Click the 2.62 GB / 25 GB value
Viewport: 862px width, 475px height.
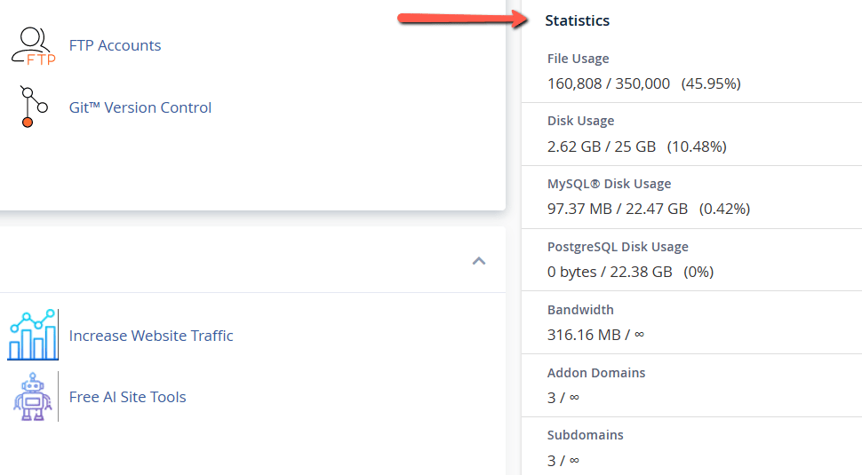pyautogui.click(x=602, y=146)
